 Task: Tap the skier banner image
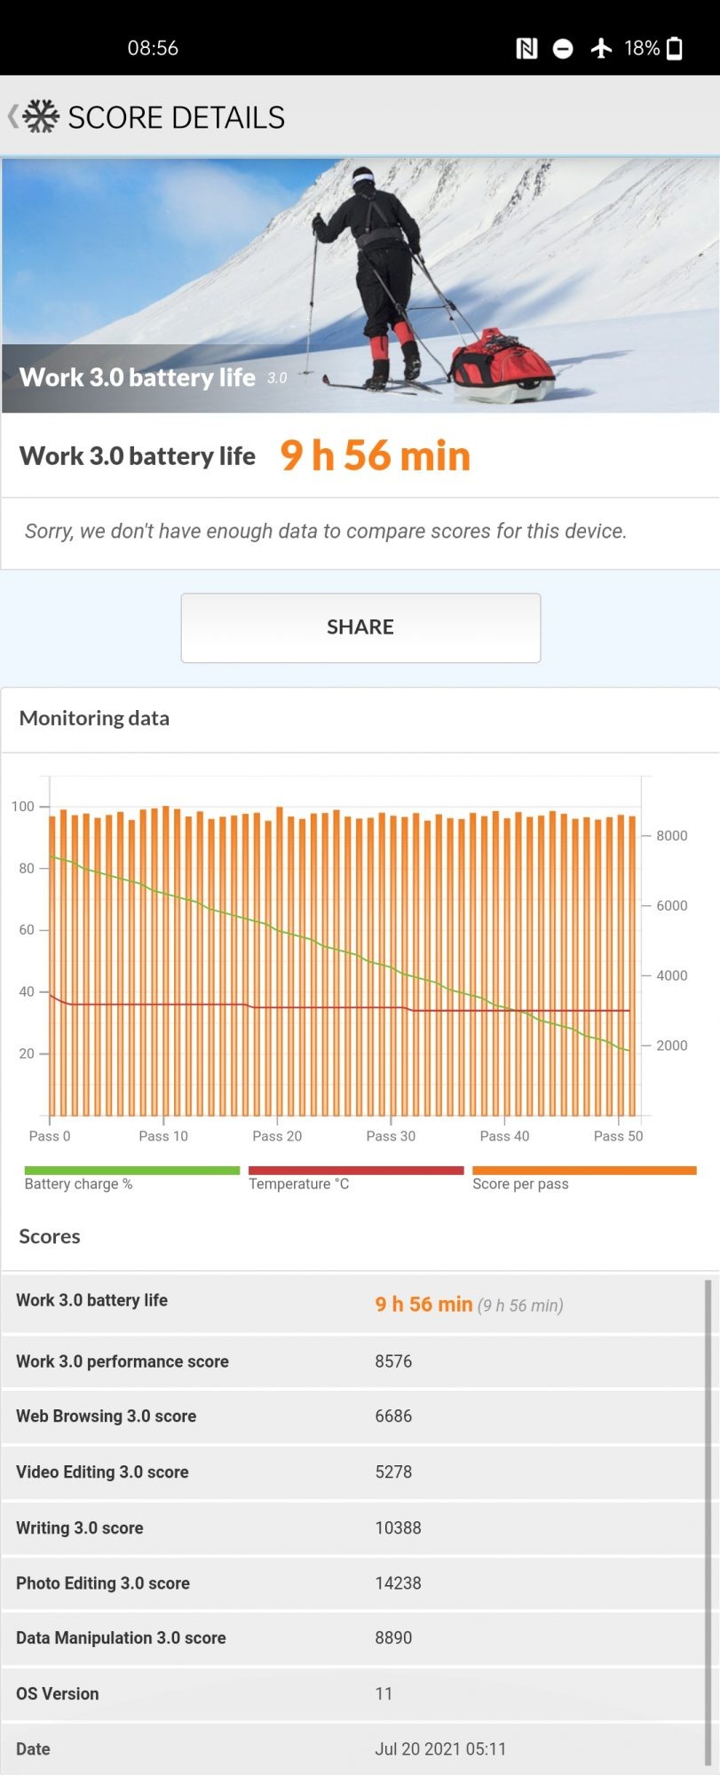pos(360,285)
